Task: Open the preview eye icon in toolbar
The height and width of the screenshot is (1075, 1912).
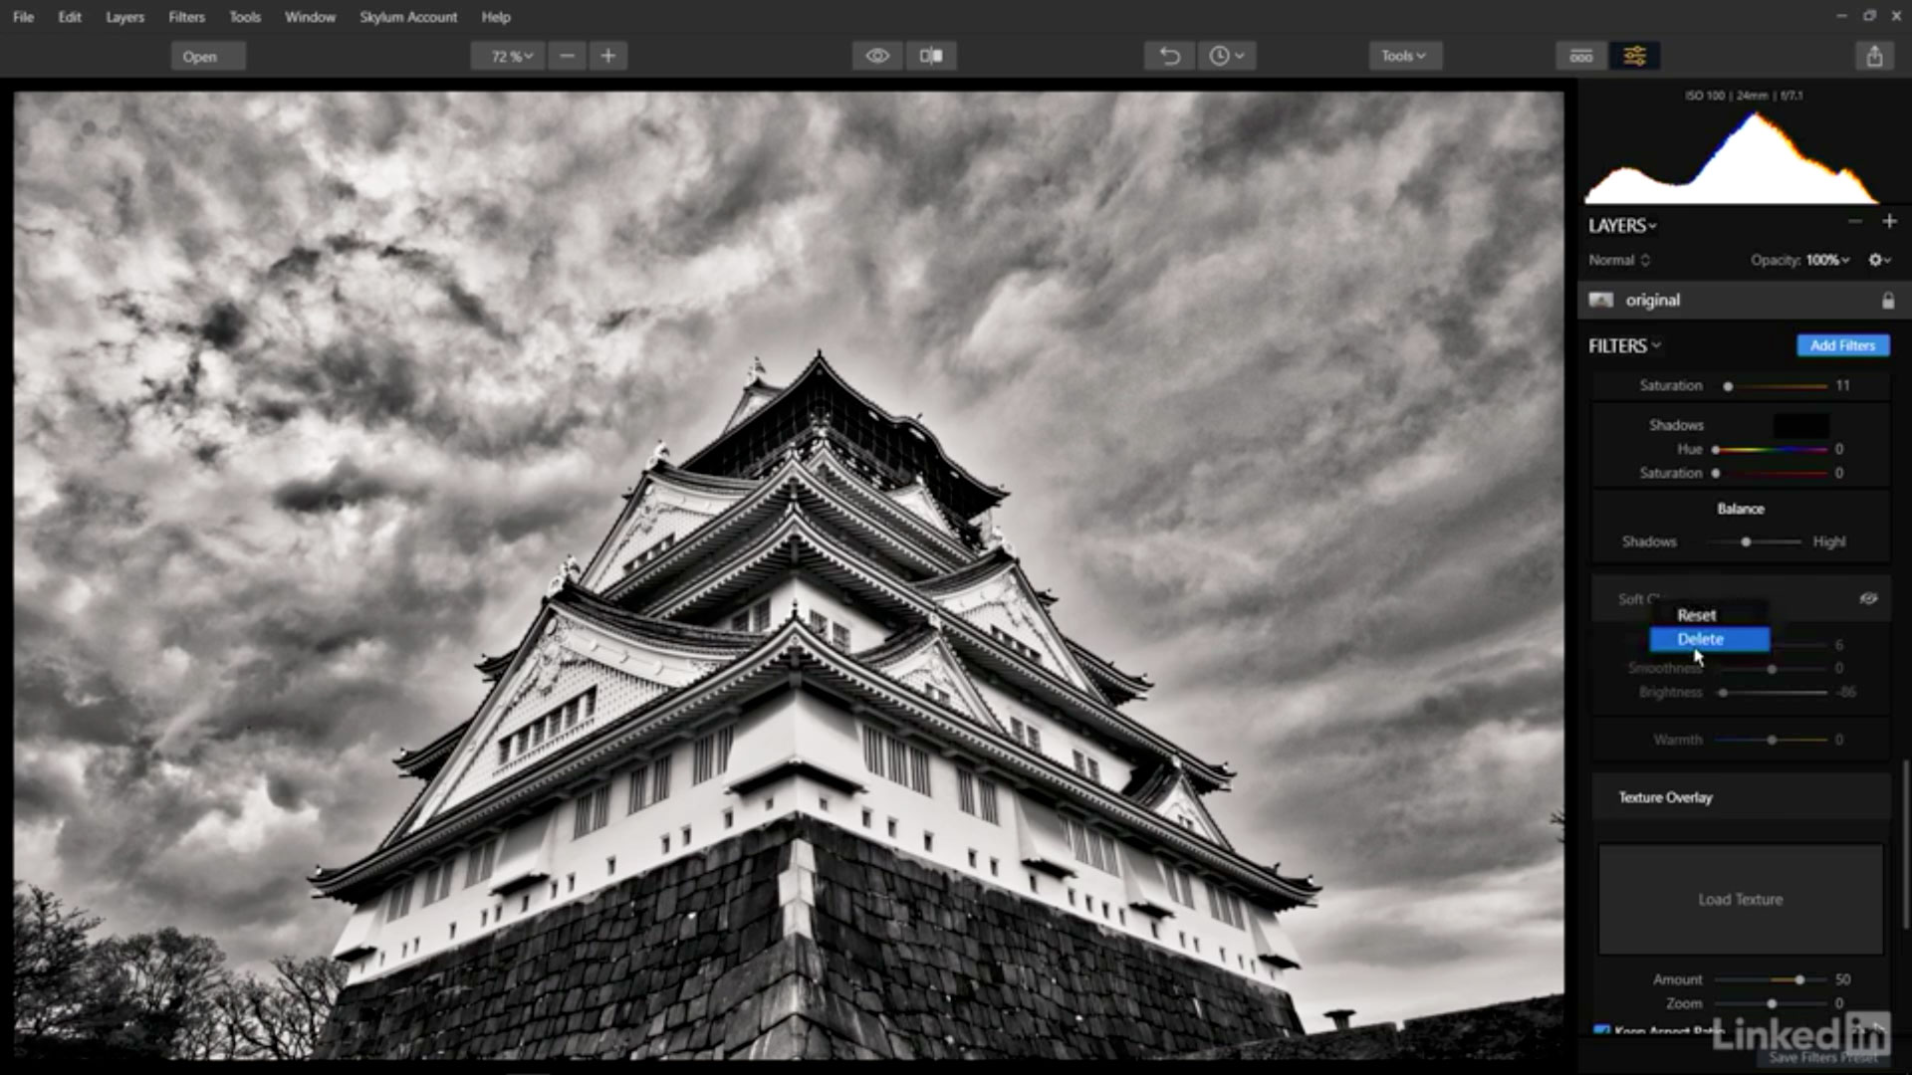Action: tap(877, 56)
